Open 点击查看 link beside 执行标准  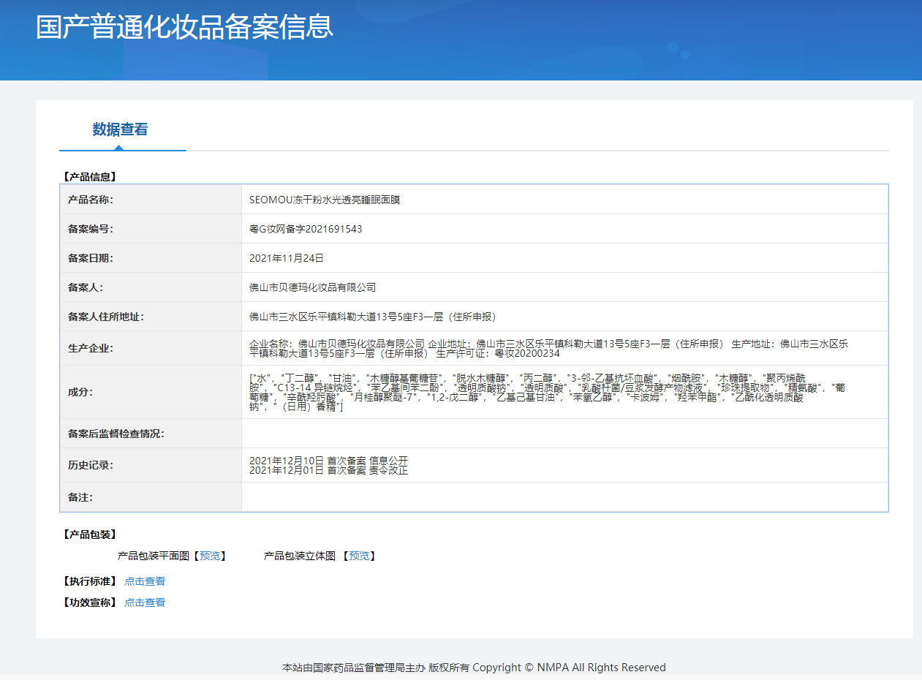[x=145, y=581]
